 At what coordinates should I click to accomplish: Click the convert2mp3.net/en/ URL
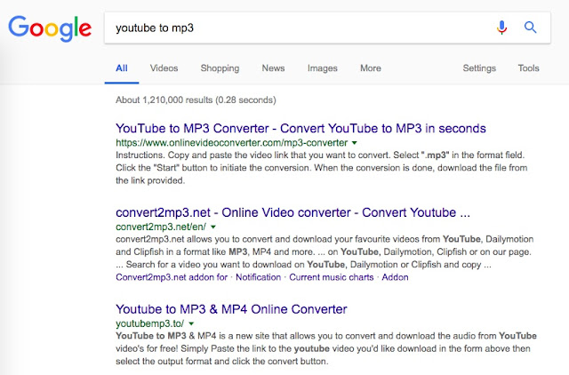click(161, 227)
